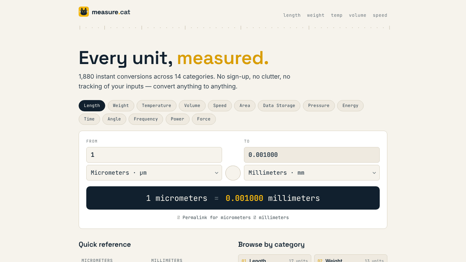
Task: Select the Length category pill
Action: [92, 106]
